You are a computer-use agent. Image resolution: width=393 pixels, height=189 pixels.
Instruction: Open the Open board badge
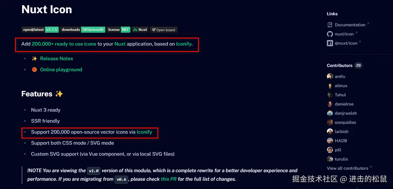coord(163,30)
